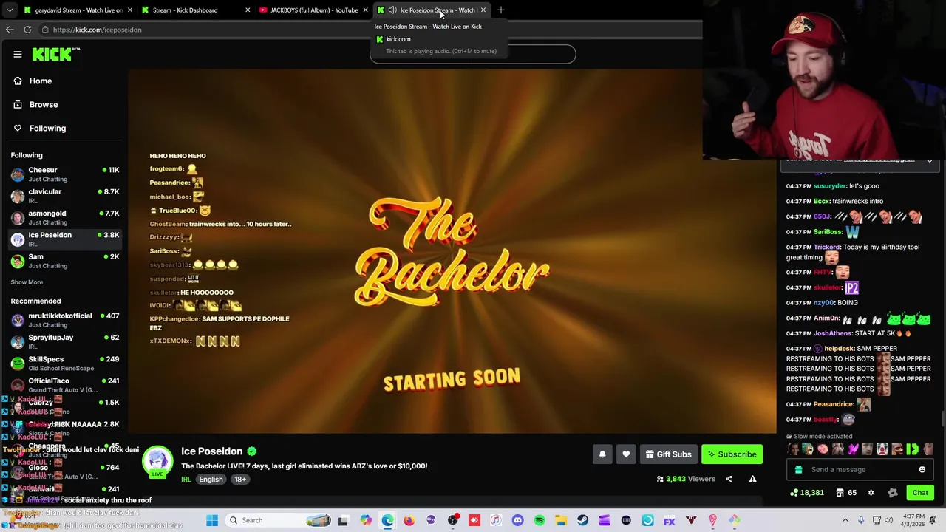Click The Bachelor stream video player
This screenshot has height=532, width=946.
tap(452, 251)
